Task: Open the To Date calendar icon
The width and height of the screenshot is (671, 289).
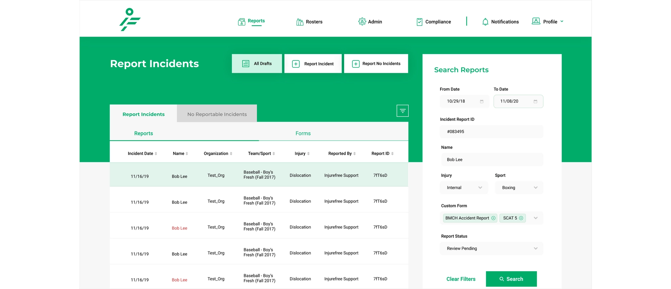Action: coord(535,101)
